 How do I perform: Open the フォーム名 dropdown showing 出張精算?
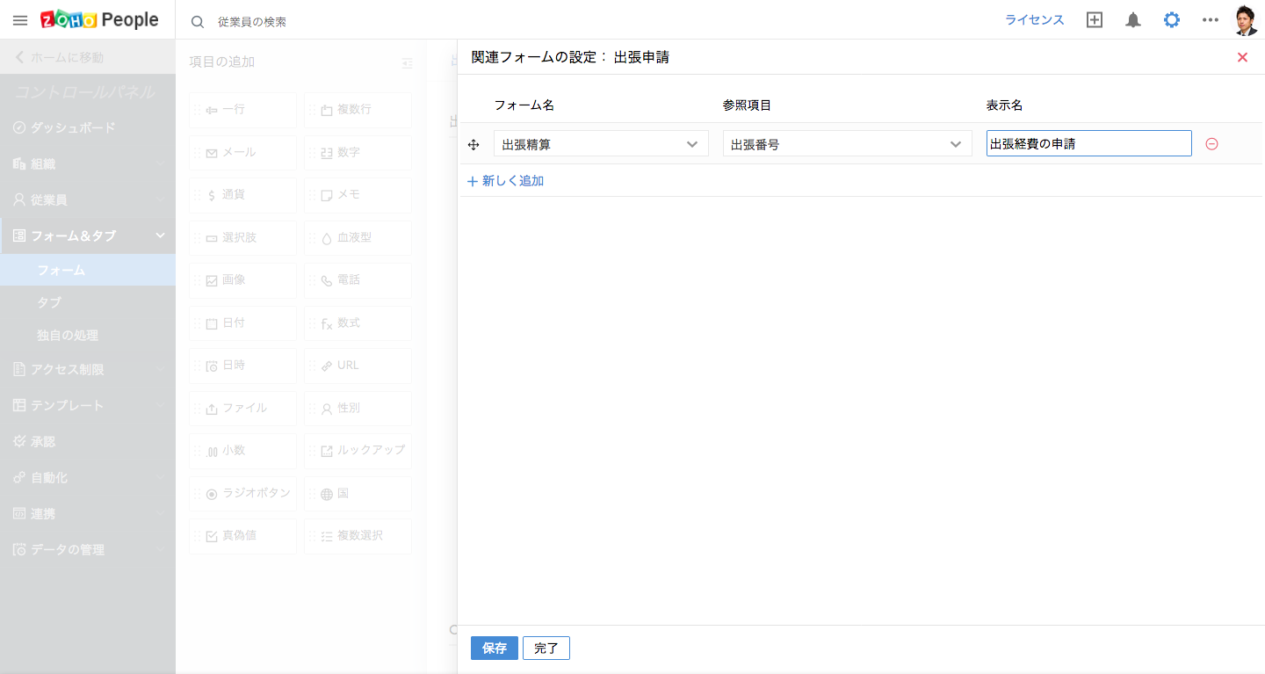(x=601, y=144)
